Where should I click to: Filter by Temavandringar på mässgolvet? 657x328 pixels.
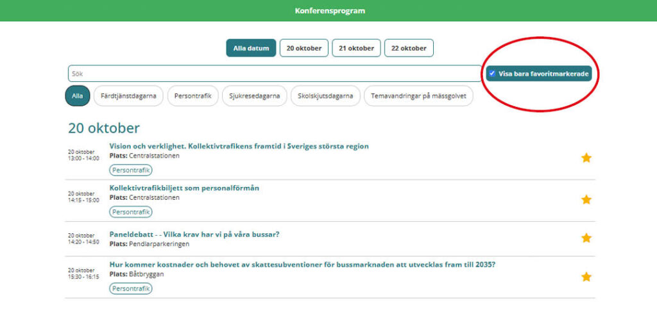(418, 96)
